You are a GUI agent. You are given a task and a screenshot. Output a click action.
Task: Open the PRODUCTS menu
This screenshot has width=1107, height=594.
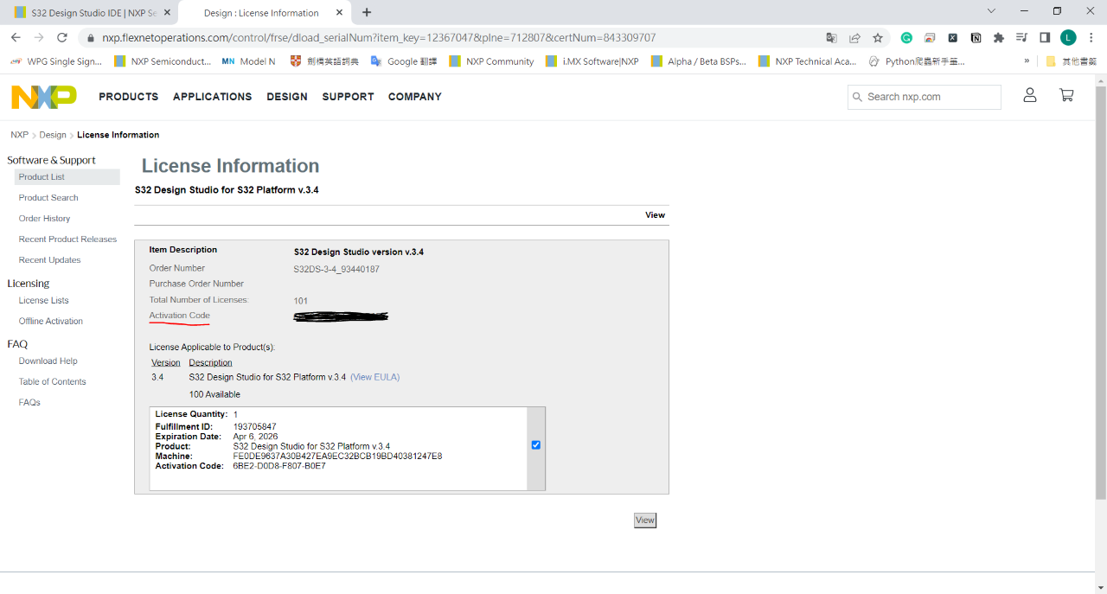pos(128,97)
